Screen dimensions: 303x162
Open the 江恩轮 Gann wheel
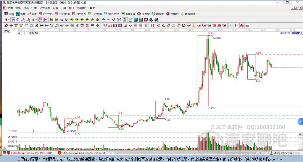pyautogui.click(x=144, y=14)
